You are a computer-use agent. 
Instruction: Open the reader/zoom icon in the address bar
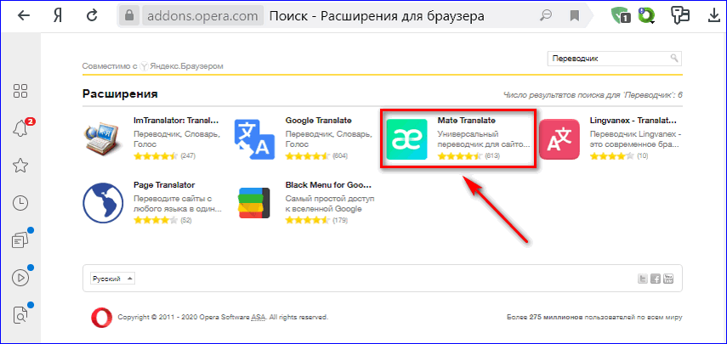[x=546, y=16]
